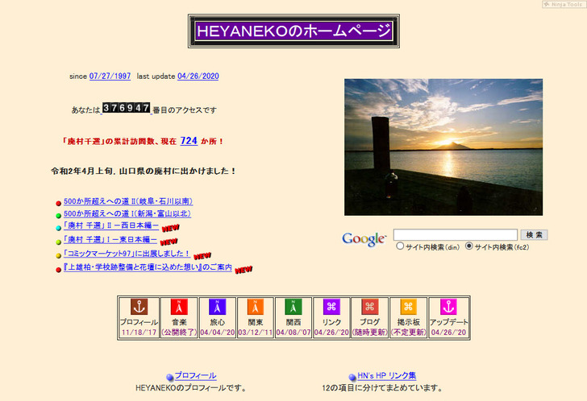
Task: Open the コミックマーケット97 link
Action: (127, 254)
